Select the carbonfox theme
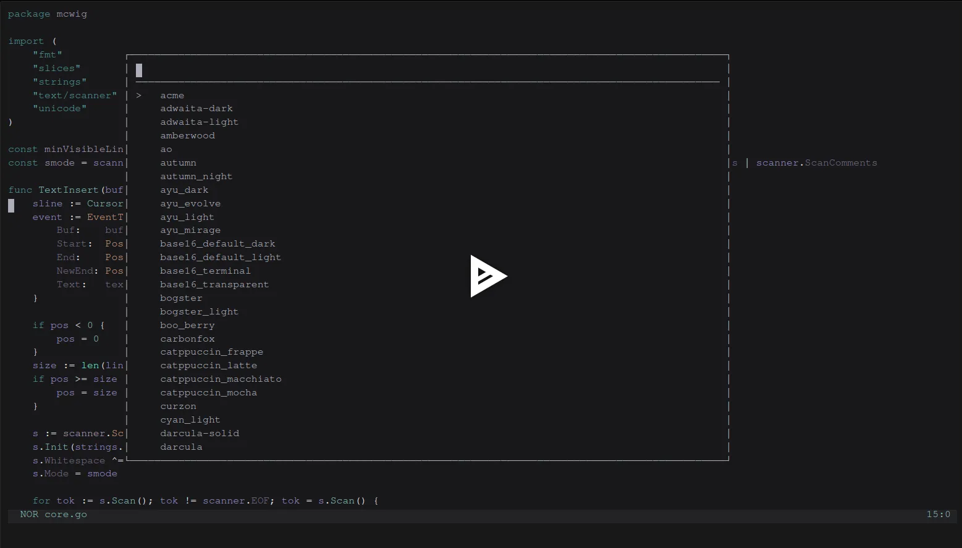Viewport: 962px width, 548px height. click(187, 339)
